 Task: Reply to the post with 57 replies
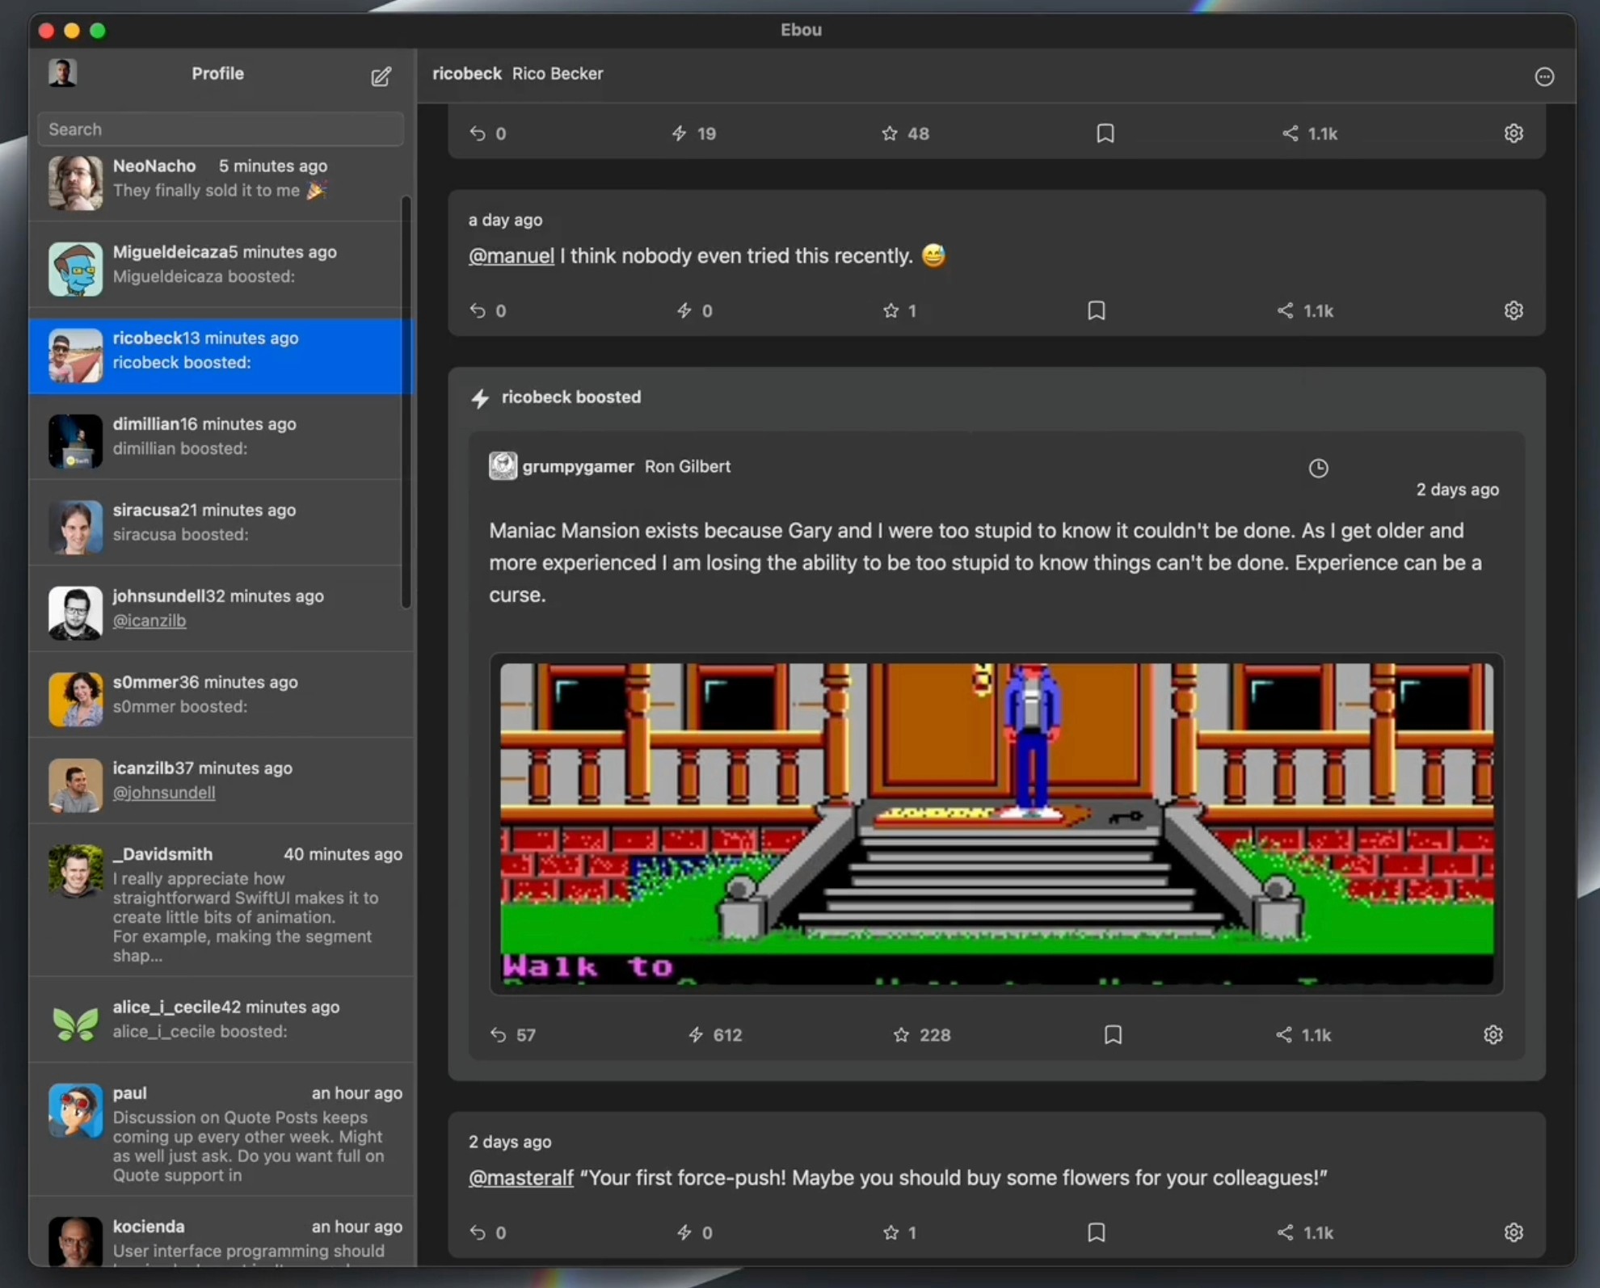click(498, 1034)
